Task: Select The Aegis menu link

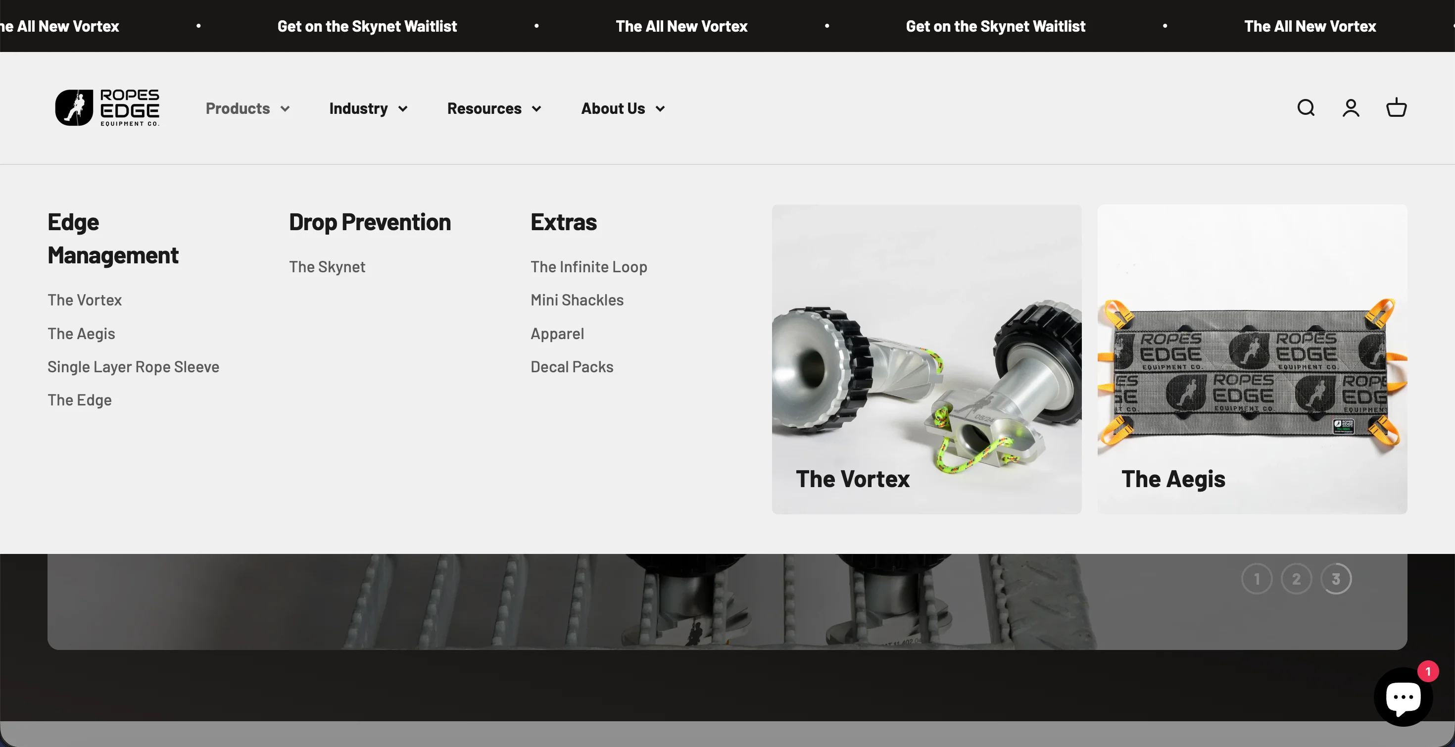Action: point(81,333)
